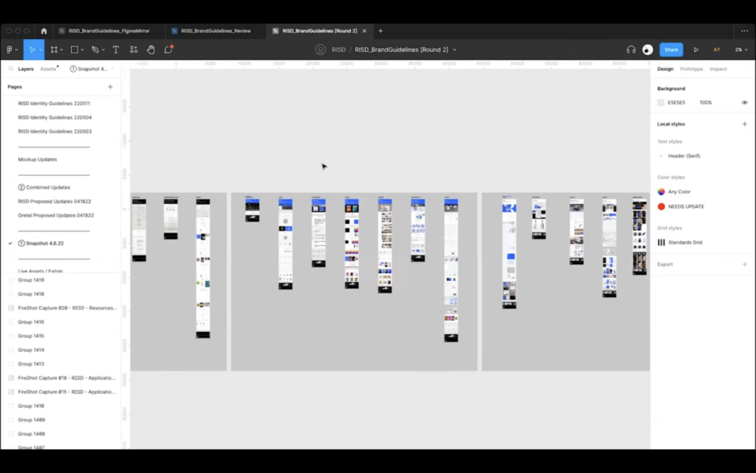
Task: Expand the file name dropdown chevron
Action: pyautogui.click(x=455, y=50)
